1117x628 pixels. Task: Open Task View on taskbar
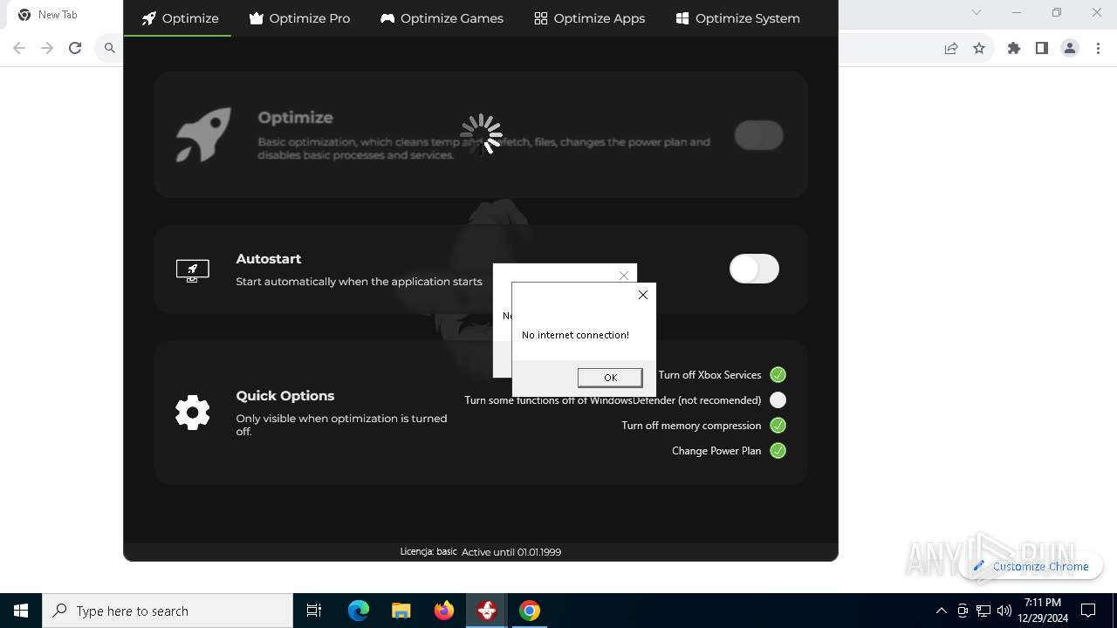(314, 611)
